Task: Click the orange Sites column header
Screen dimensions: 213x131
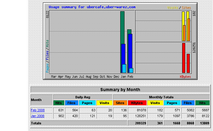Action: [120, 103]
